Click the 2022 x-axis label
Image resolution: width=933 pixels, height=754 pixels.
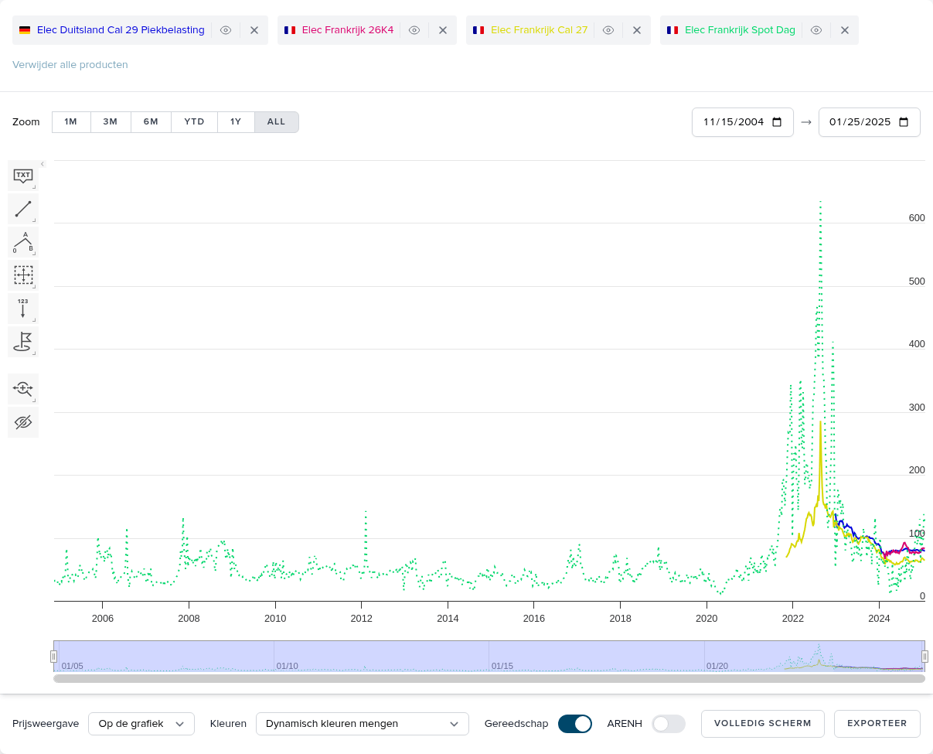pos(793,619)
